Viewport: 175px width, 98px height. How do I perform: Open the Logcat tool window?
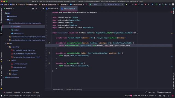27,92
